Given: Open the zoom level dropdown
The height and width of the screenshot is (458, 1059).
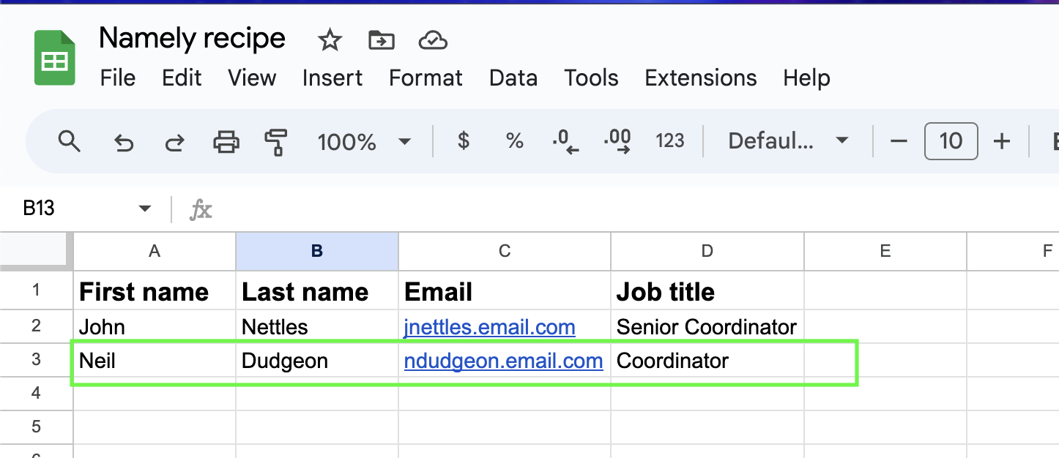Looking at the screenshot, I should point(365,140).
